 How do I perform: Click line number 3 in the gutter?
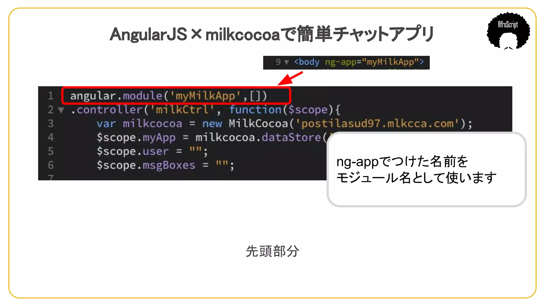coord(51,124)
